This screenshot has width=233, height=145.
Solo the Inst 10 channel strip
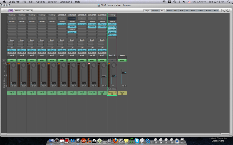pos(96,86)
